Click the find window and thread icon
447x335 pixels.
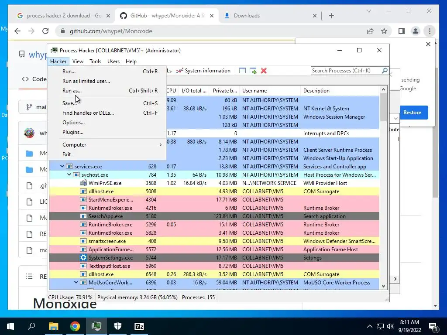pyautogui.click(x=253, y=71)
